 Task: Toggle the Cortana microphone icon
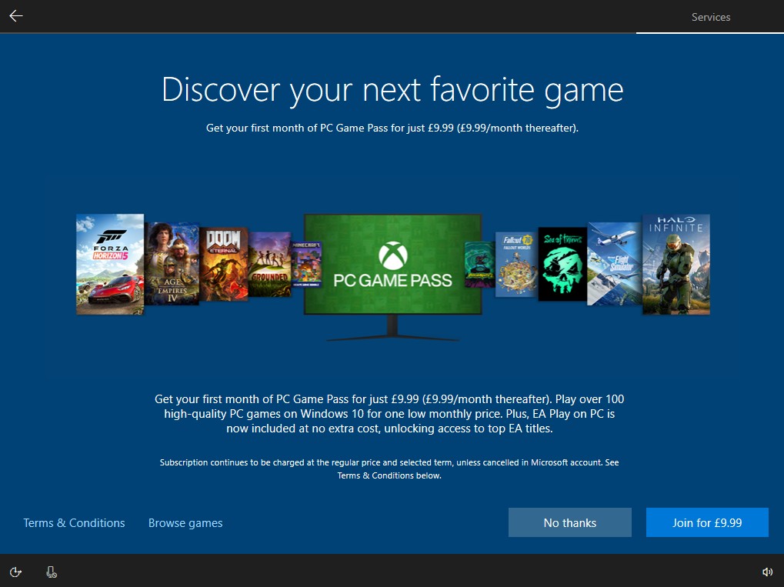click(51, 572)
